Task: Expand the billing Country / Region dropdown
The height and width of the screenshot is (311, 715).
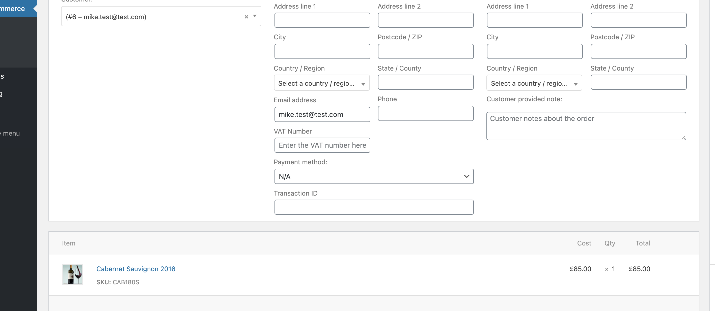Action: (x=322, y=83)
